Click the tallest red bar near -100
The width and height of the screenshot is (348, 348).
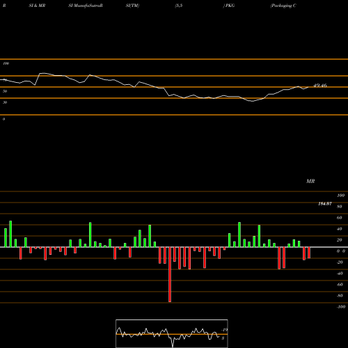pos(170,274)
